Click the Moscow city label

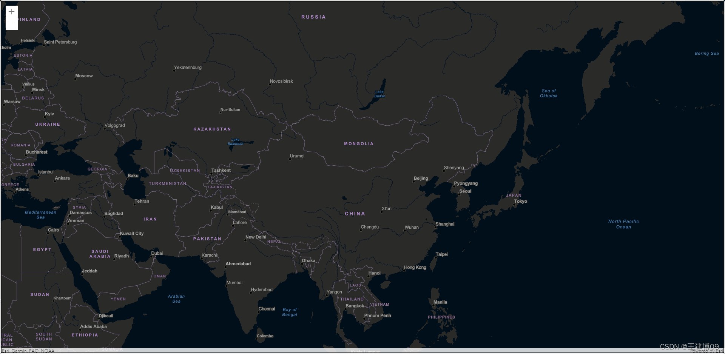coord(84,76)
